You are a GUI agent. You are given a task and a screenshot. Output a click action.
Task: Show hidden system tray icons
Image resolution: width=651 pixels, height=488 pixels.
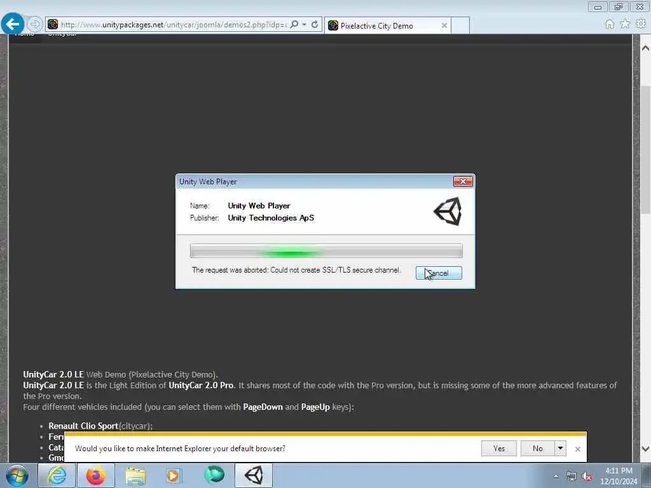(x=556, y=476)
